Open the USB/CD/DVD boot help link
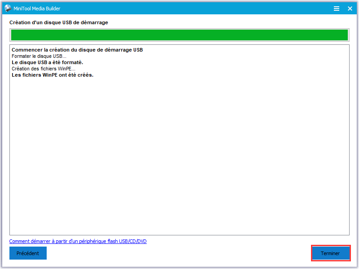The image size is (359, 269). click(x=78, y=241)
